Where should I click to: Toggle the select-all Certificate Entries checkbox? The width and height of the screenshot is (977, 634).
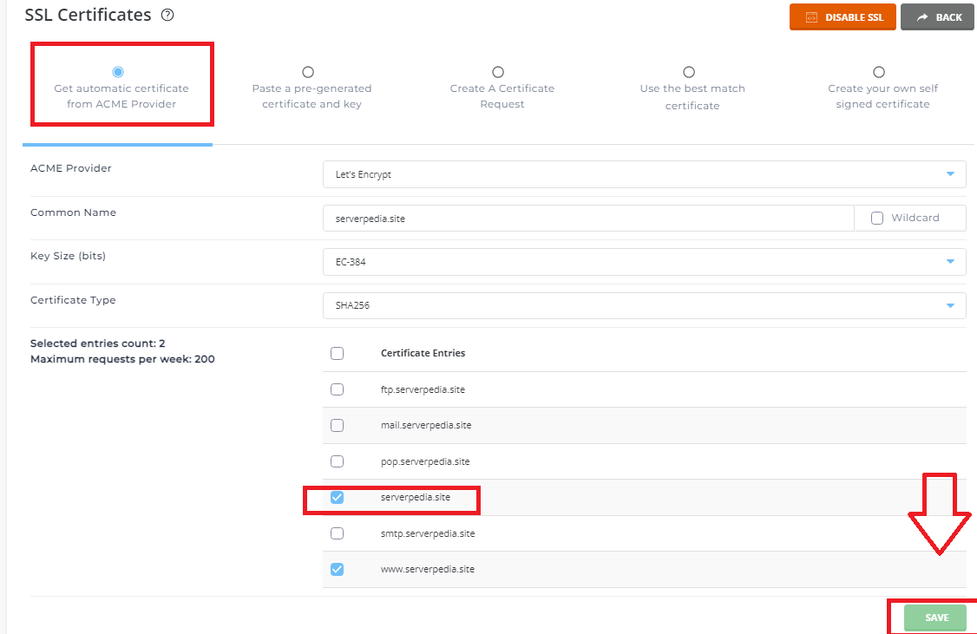pos(338,353)
